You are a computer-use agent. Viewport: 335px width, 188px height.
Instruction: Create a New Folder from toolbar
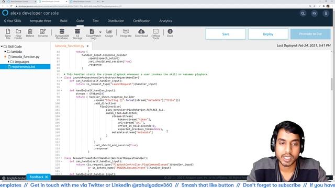(x=18, y=33)
